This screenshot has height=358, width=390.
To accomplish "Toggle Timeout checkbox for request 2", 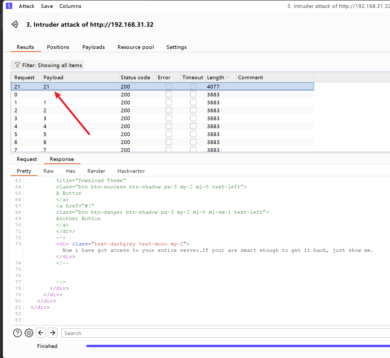I will click(x=193, y=110).
